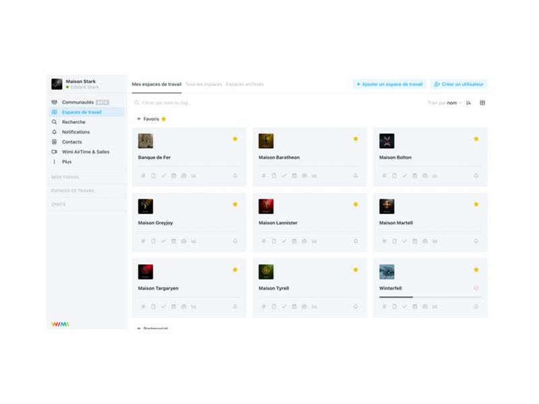Open Notifications in the sidebar

pyautogui.click(x=87, y=132)
